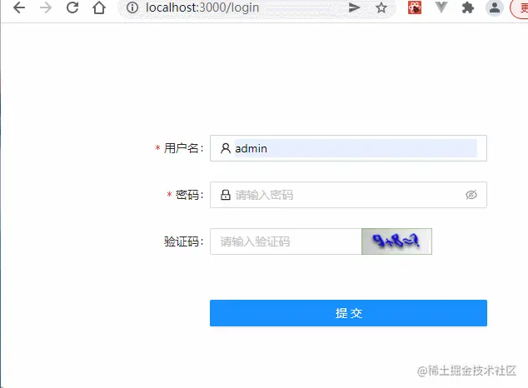The image size is (528, 388).
Task: Click the username field containing admin
Action: coord(348,148)
